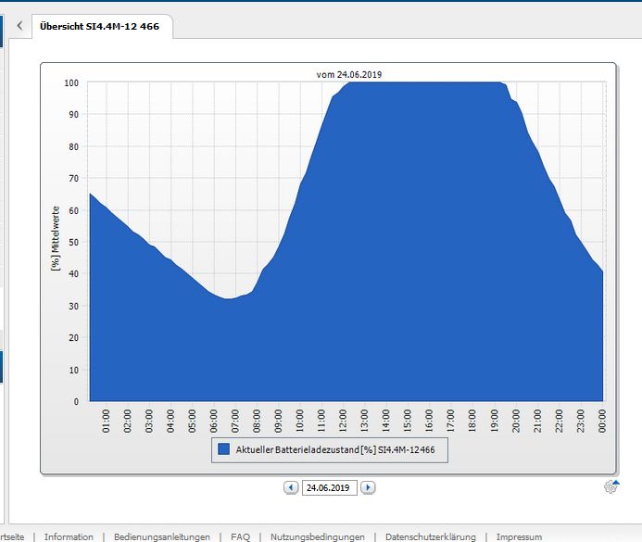The height and width of the screenshot is (542, 642).
Task: Go to the previous day arrow
Action: pos(291,487)
